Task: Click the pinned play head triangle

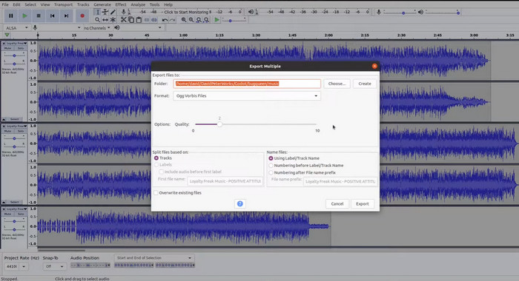Action: tap(7, 35)
